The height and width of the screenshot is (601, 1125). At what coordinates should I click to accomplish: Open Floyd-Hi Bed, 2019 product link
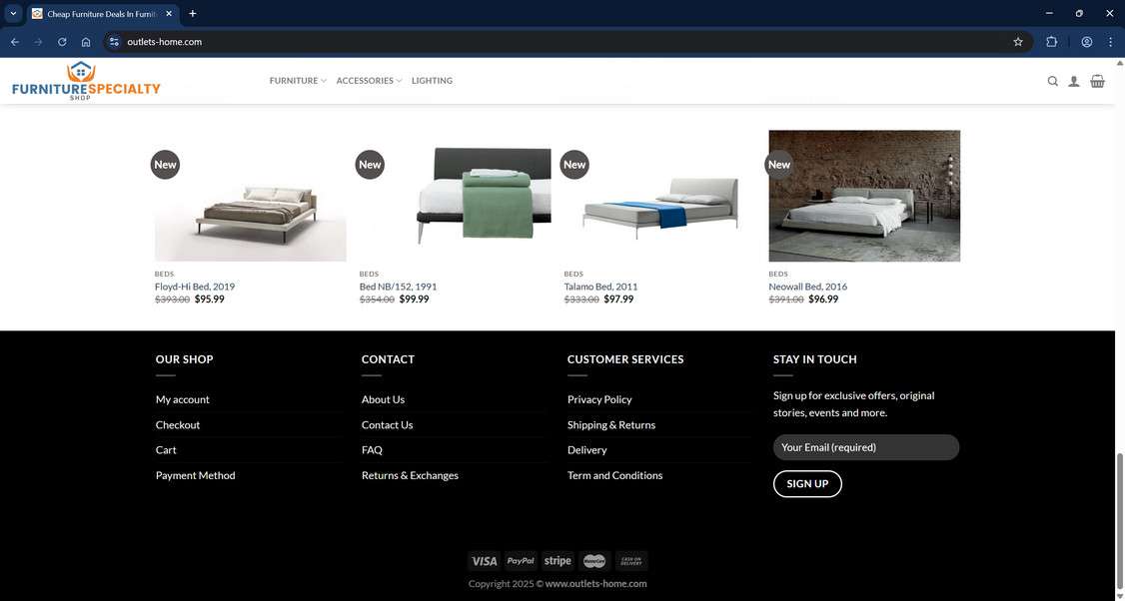pos(195,287)
